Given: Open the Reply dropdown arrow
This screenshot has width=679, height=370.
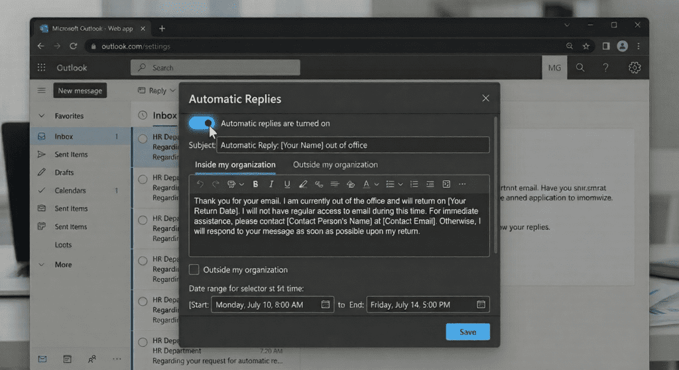Looking at the screenshot, I should coord(172,91).
